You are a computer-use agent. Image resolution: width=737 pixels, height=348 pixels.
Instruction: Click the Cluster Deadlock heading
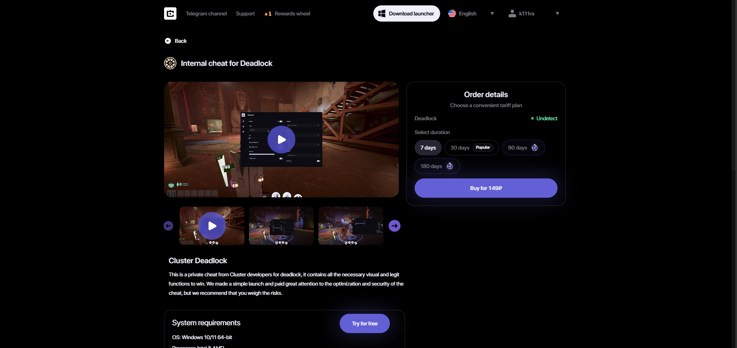coord(198,261)
